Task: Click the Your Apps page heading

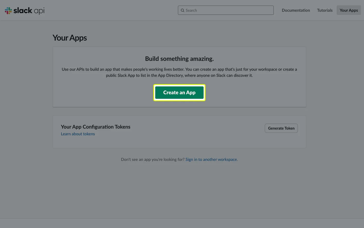Action: tap(70, 38)
